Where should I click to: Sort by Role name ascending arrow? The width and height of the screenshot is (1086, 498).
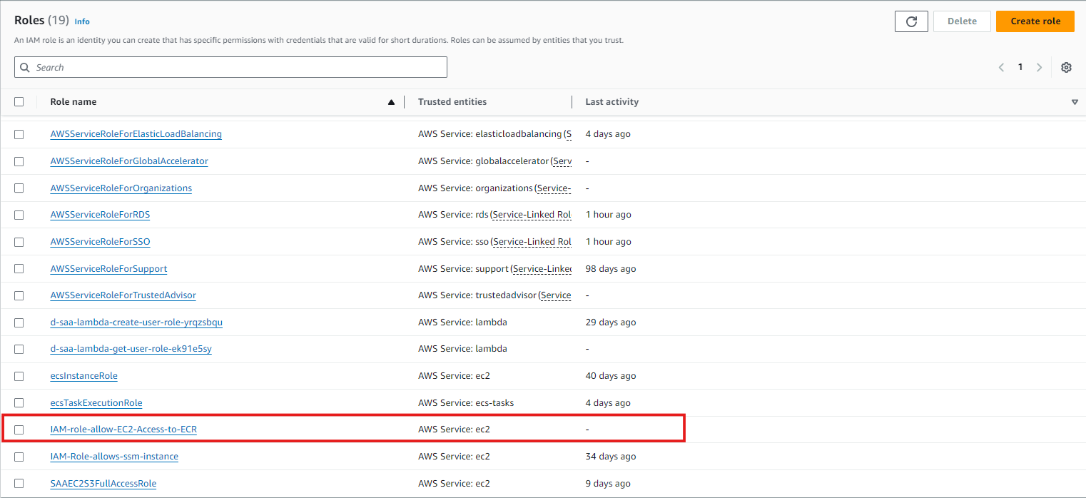tap(391, 102)
